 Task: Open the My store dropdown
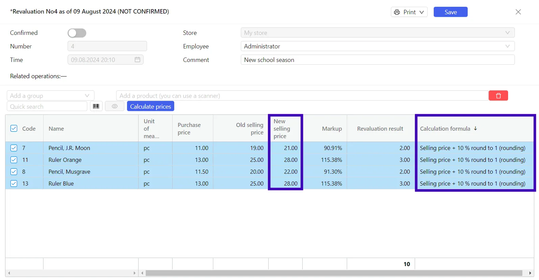378,33
